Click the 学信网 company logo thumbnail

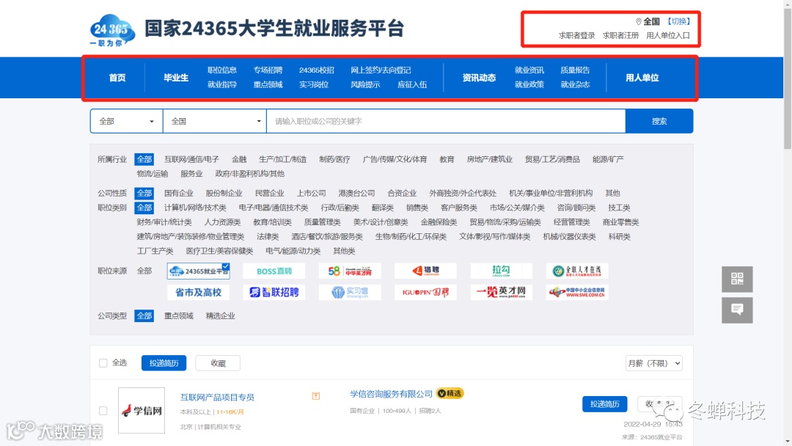coord(142,410)
